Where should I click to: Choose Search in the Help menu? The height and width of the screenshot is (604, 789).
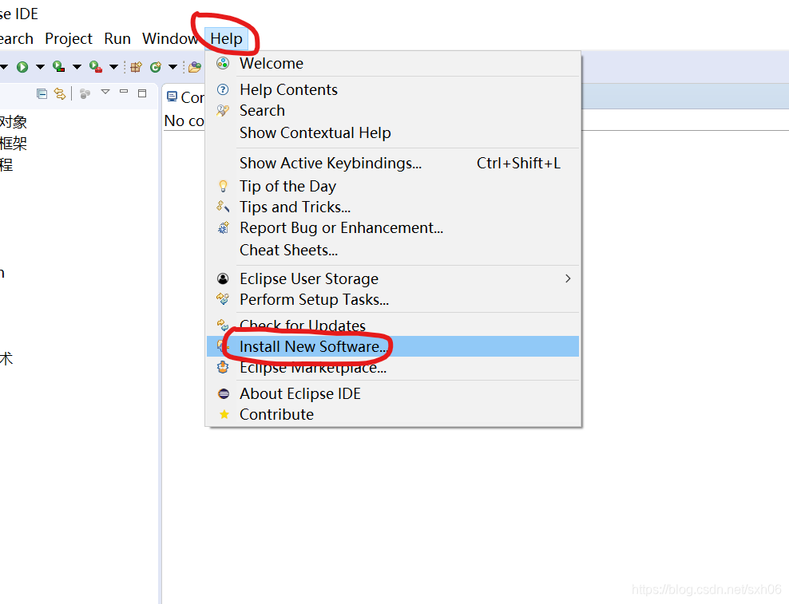click(393, 111)
